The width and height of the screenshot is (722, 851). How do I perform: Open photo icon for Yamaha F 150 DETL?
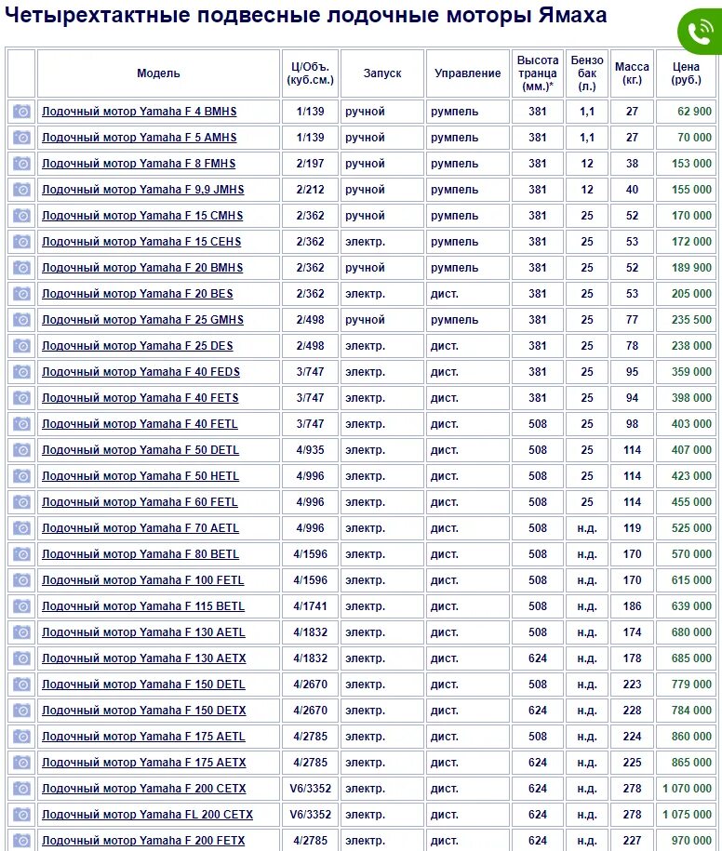(x=21, y=685)
